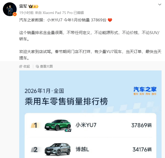
Task: Click the 37869辆 sales figure
Action: 142,125
